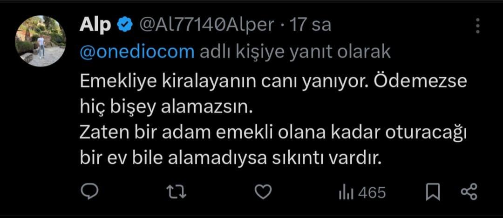Share the tweet using the share icon
This screenshot has width=503, height=218.
point(469,193)
